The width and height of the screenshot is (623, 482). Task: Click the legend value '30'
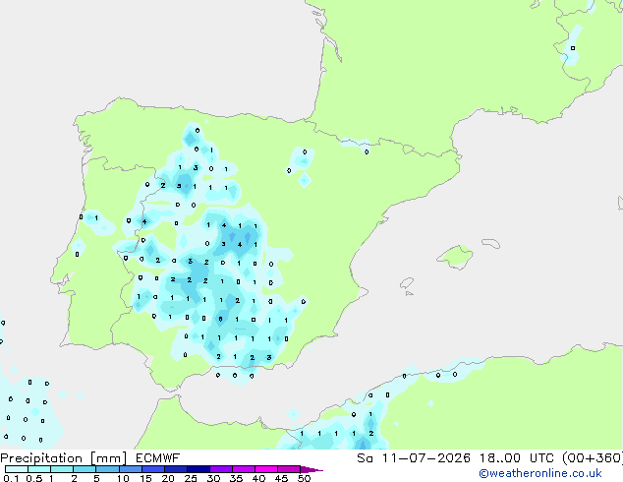coord(213,478)
